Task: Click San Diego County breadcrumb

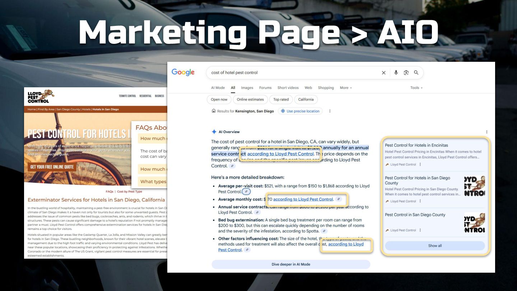Action: coord(68,109)
